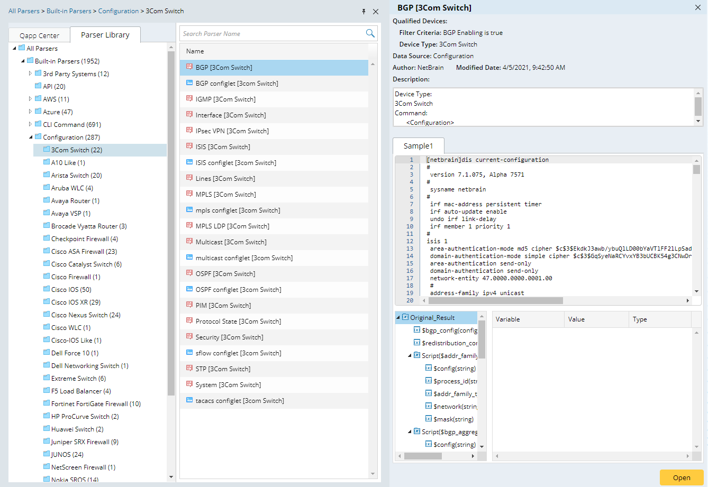Click the parser icon beside BGP [3Com Switch]

click(x=190, y=67)
